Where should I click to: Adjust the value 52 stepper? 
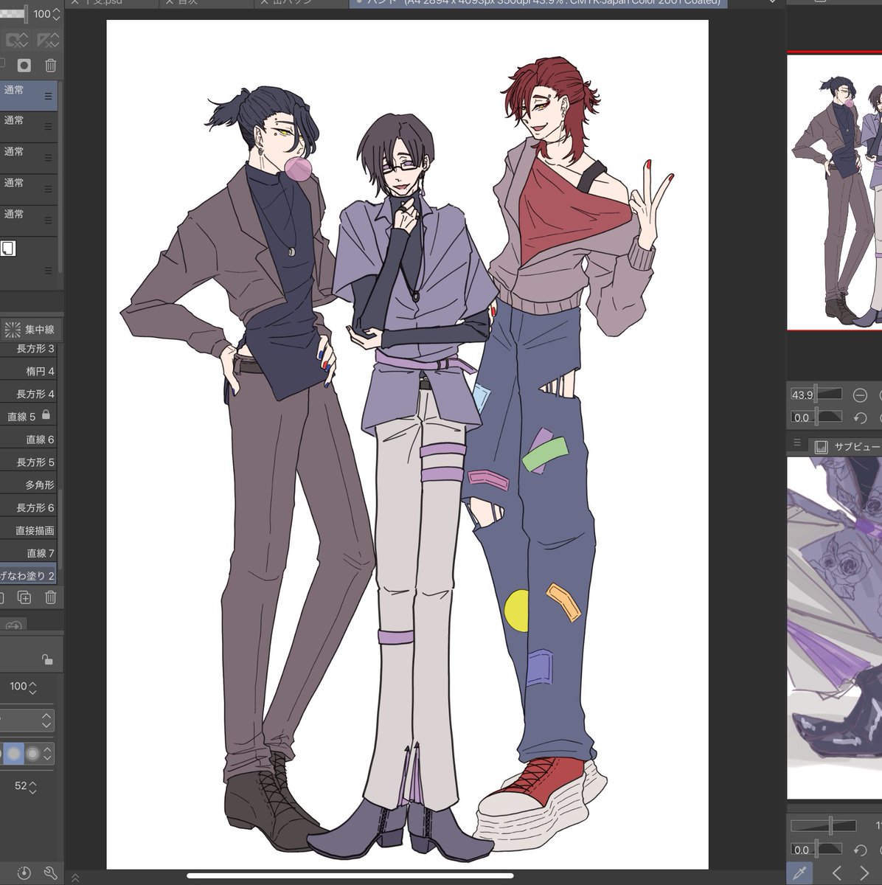click(32, 786)
